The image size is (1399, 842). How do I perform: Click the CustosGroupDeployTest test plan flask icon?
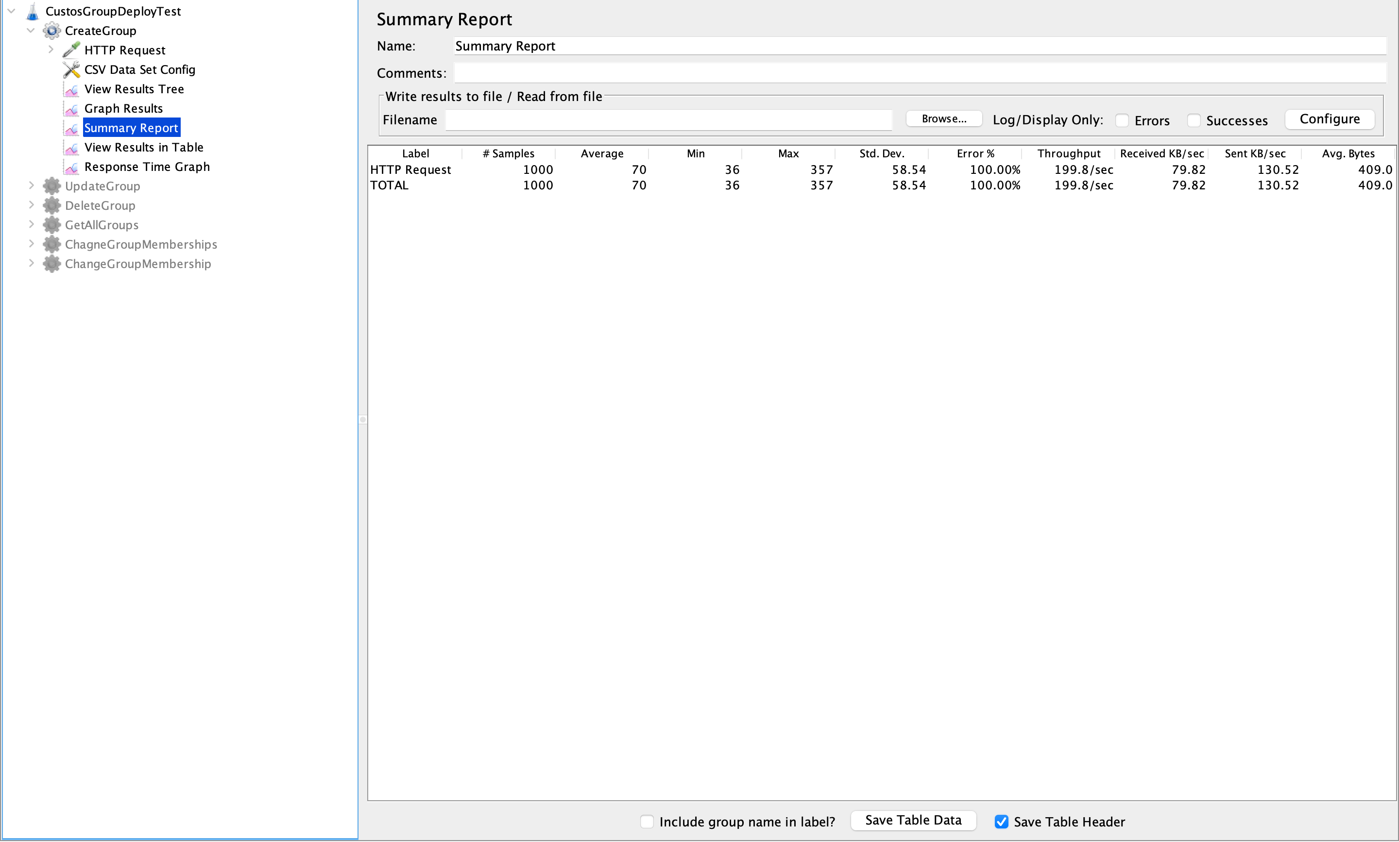point(33,11)
